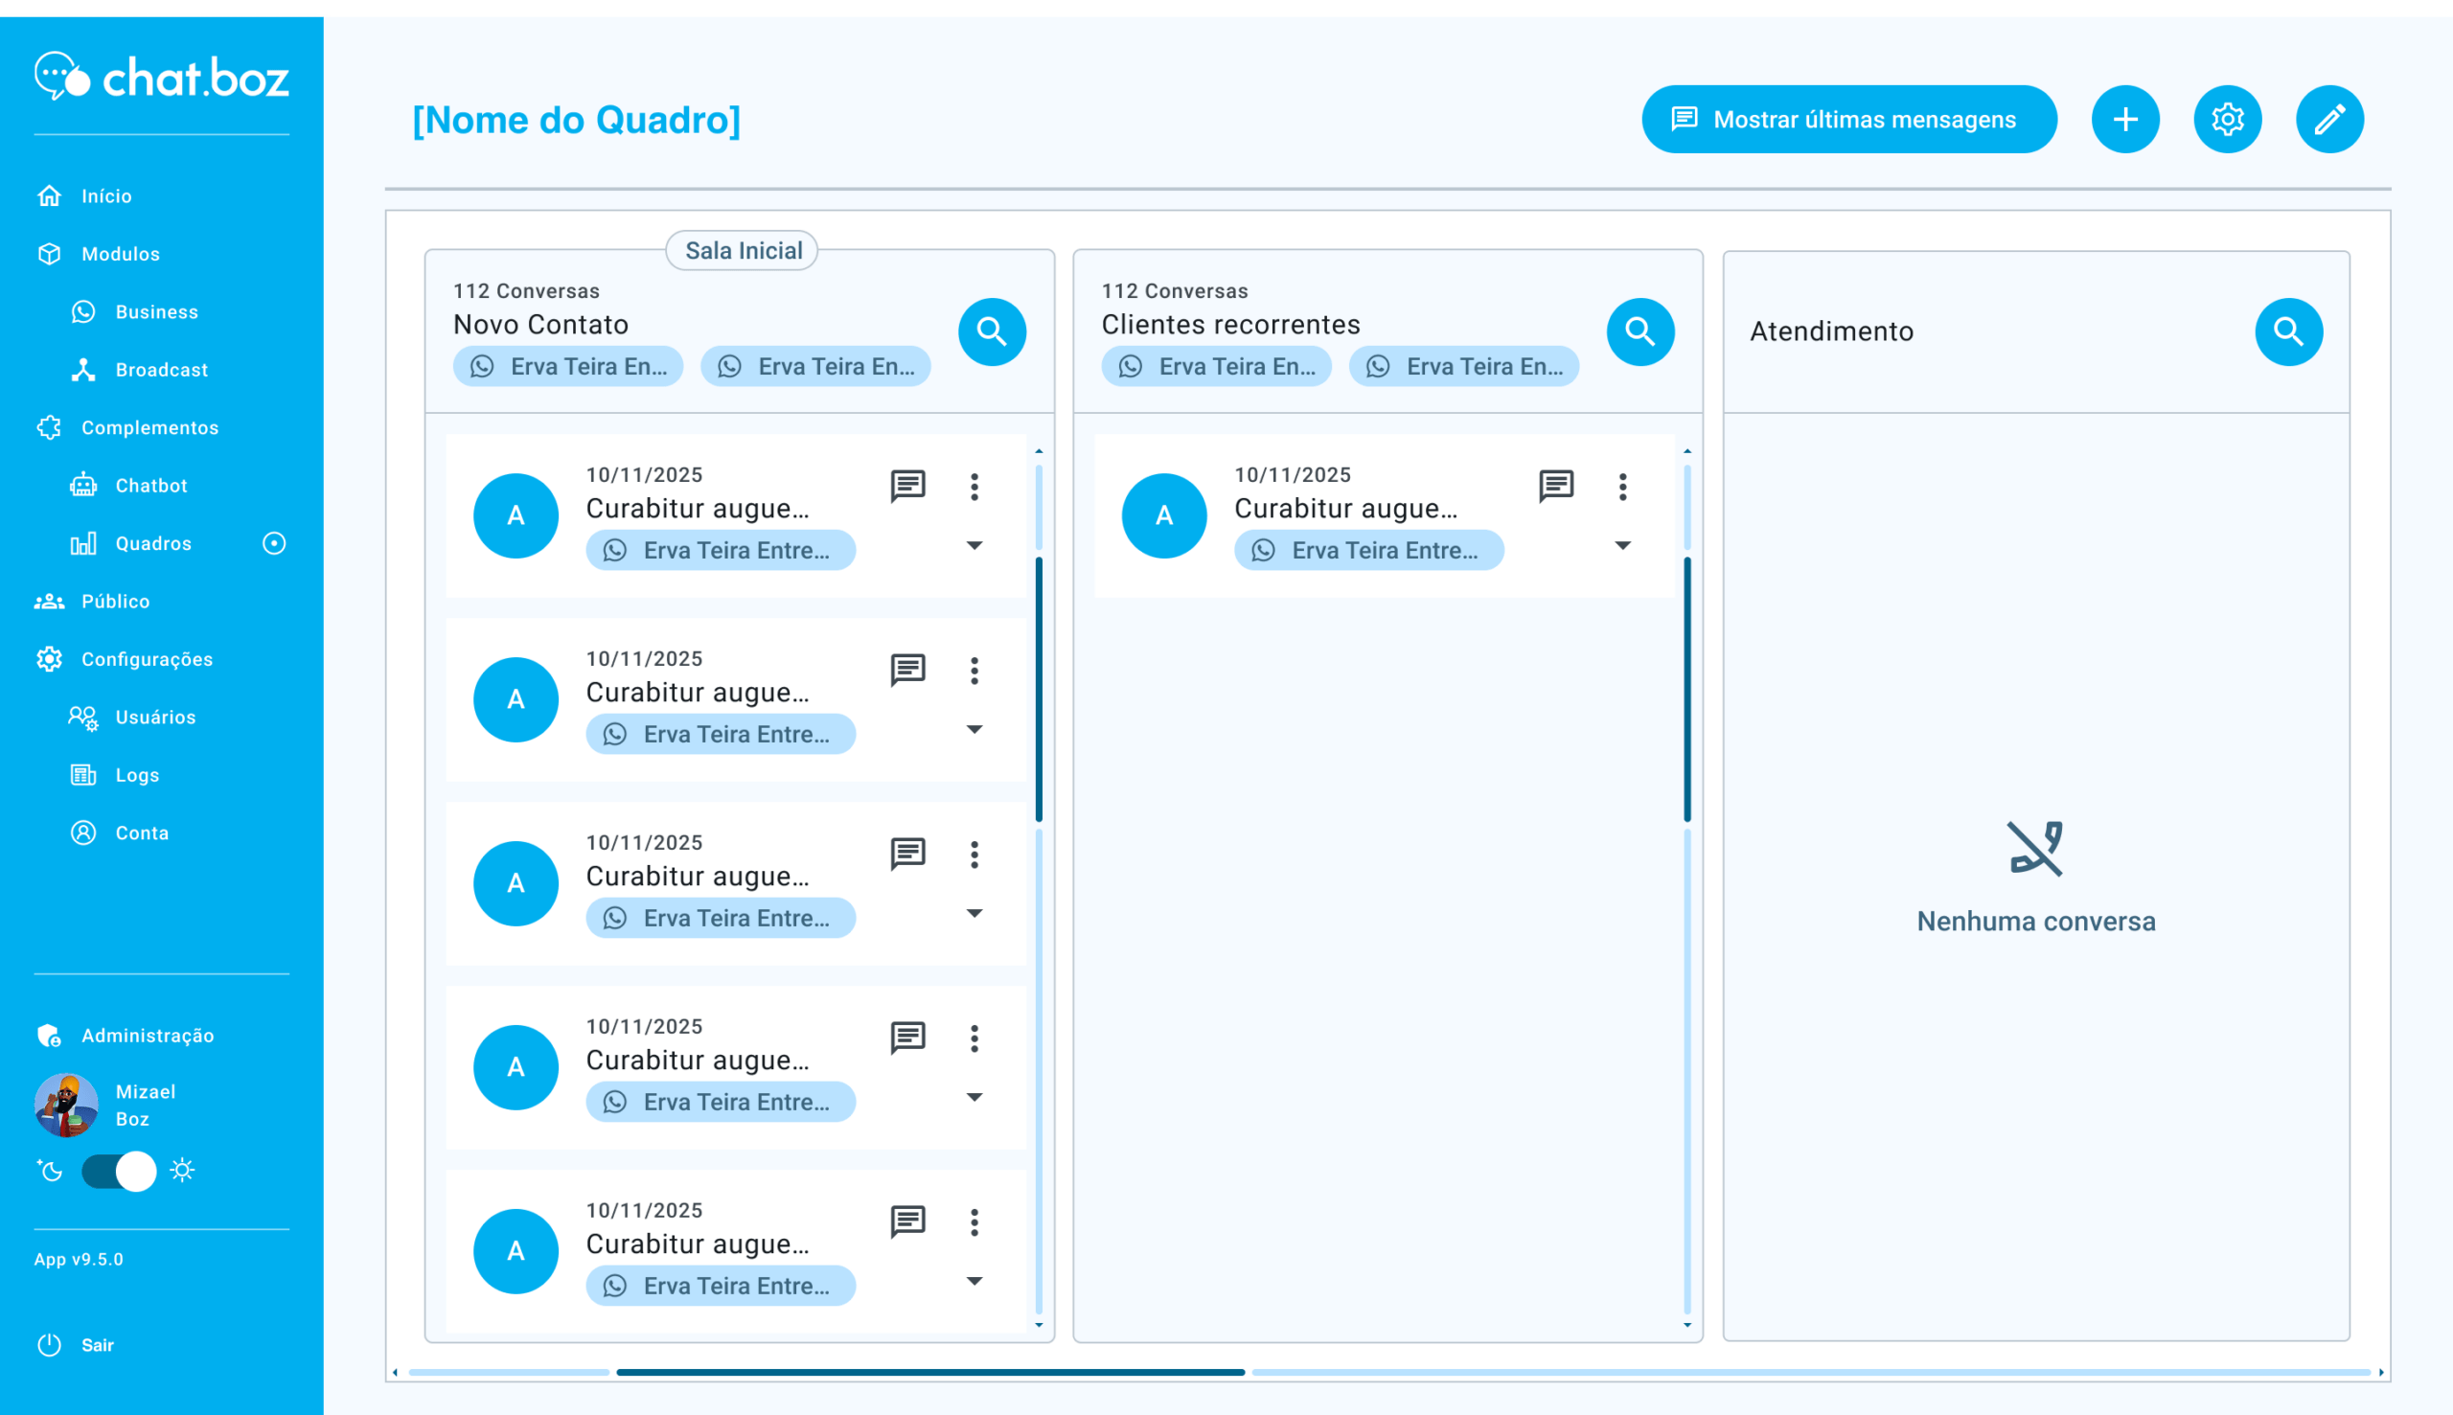
Task: Search conversations in Novo Contato column
Action: [992, 331]
